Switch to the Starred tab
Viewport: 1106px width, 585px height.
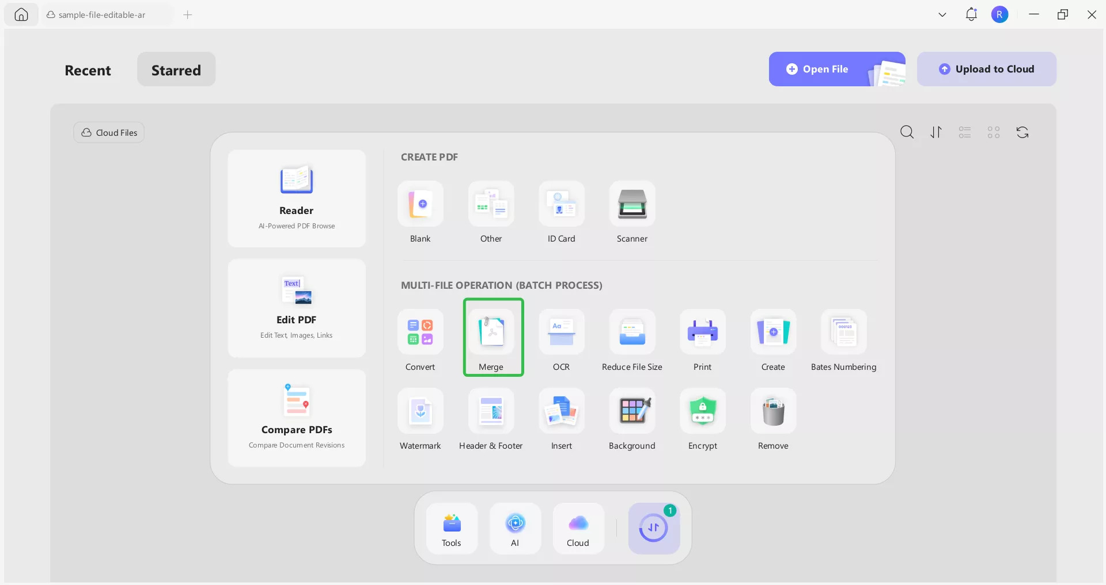[x=176, y=70]
